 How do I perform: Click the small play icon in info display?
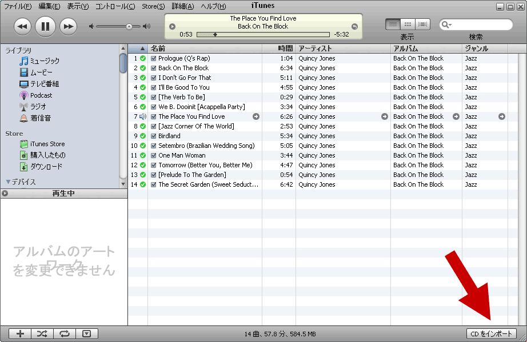(x=173, y=26)
